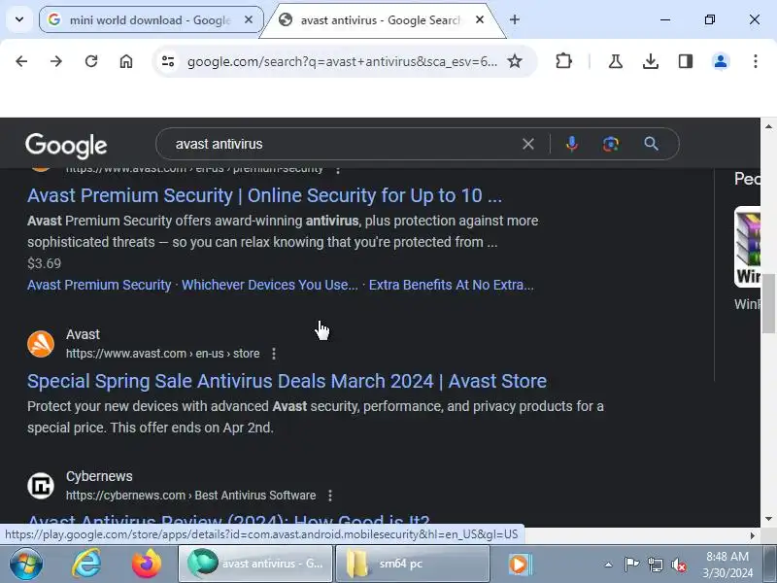Launch Firefox from taskbar
This screenshot has height=583, width=777.
tap(147, 565)
